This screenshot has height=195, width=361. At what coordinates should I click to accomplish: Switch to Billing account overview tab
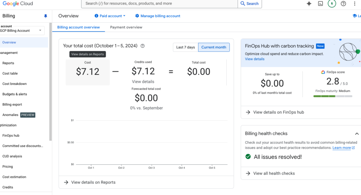click(x=79, y=27)
